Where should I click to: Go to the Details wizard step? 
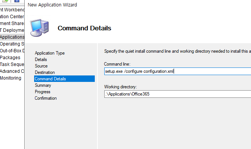tap(41, 60)
